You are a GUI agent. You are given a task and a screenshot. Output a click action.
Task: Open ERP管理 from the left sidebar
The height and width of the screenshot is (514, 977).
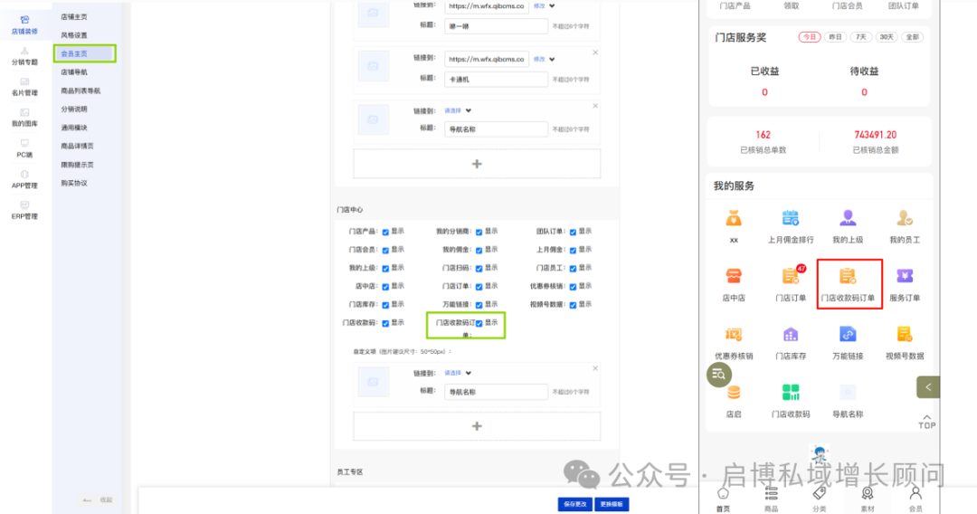pos(24,205)
